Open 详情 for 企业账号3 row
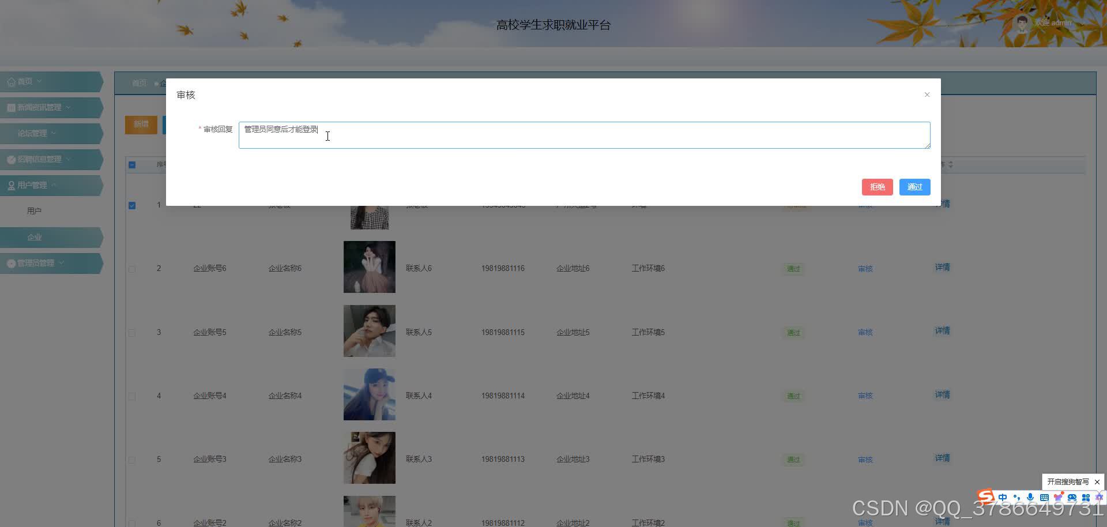 (x=943, y=458)
